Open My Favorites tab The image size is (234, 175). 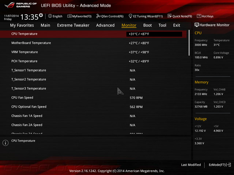coord(22,25)
